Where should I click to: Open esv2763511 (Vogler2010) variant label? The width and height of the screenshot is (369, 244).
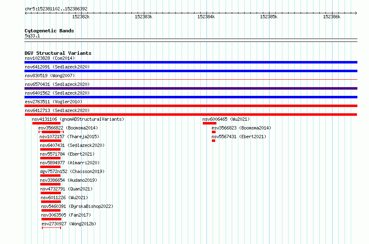click(x=53, y=102)
